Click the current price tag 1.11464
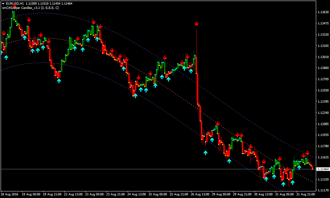Image resolution: width=330 pixels, height=198 pixels. (x=323, y=169)
